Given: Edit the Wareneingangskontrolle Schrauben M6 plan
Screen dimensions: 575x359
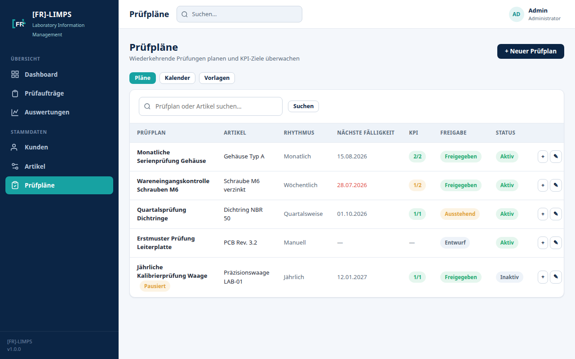Looking at the screenshot, I should tap(556, 185).
